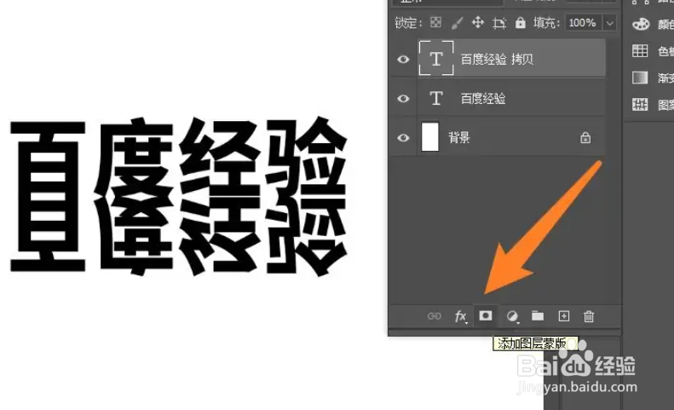Click the white 背景 layer thumbnail
Image resolution: width=674 pixels, height=410 pixels.
[429, 137]
